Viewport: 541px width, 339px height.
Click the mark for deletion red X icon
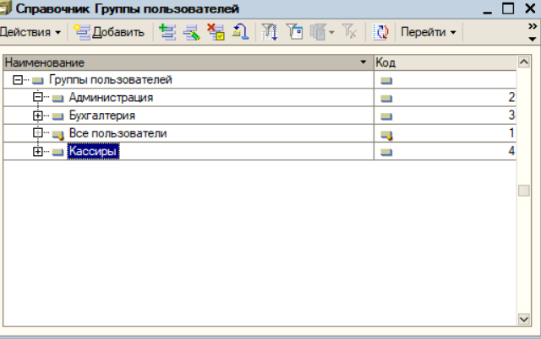coord(216,32)
